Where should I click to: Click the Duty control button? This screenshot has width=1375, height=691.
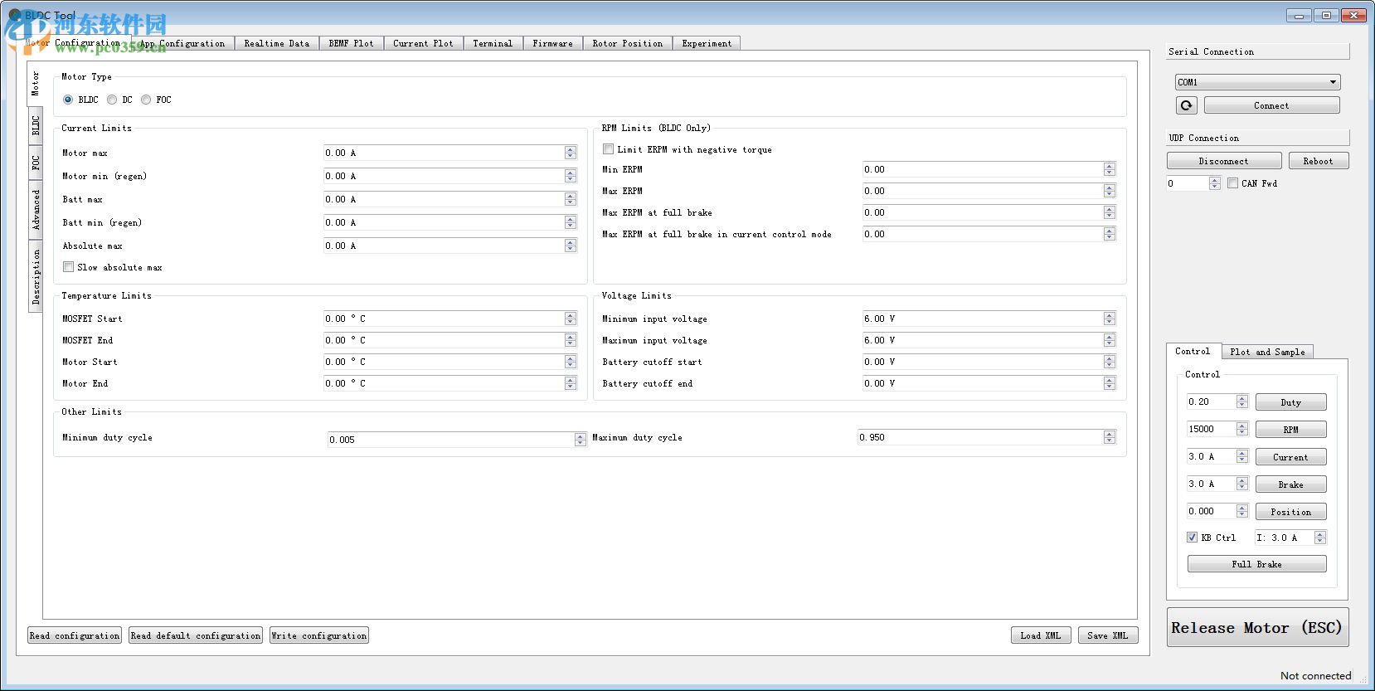click(x=1290, y=402)
